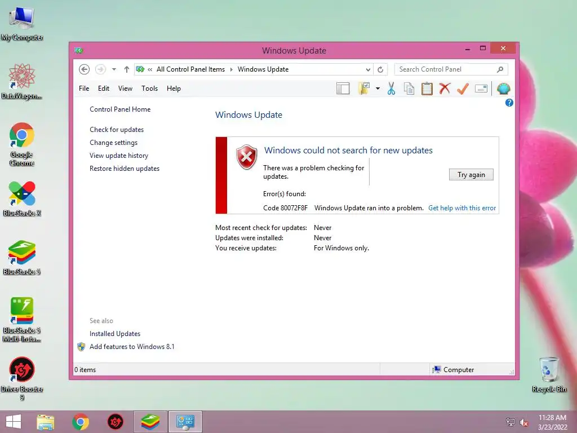The image size is (577, 433).
Task: Open the Help menu
Action: (x=174, y=89)
